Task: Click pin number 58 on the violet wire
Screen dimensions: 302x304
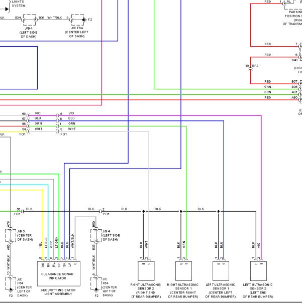Action: click(24, 114)
